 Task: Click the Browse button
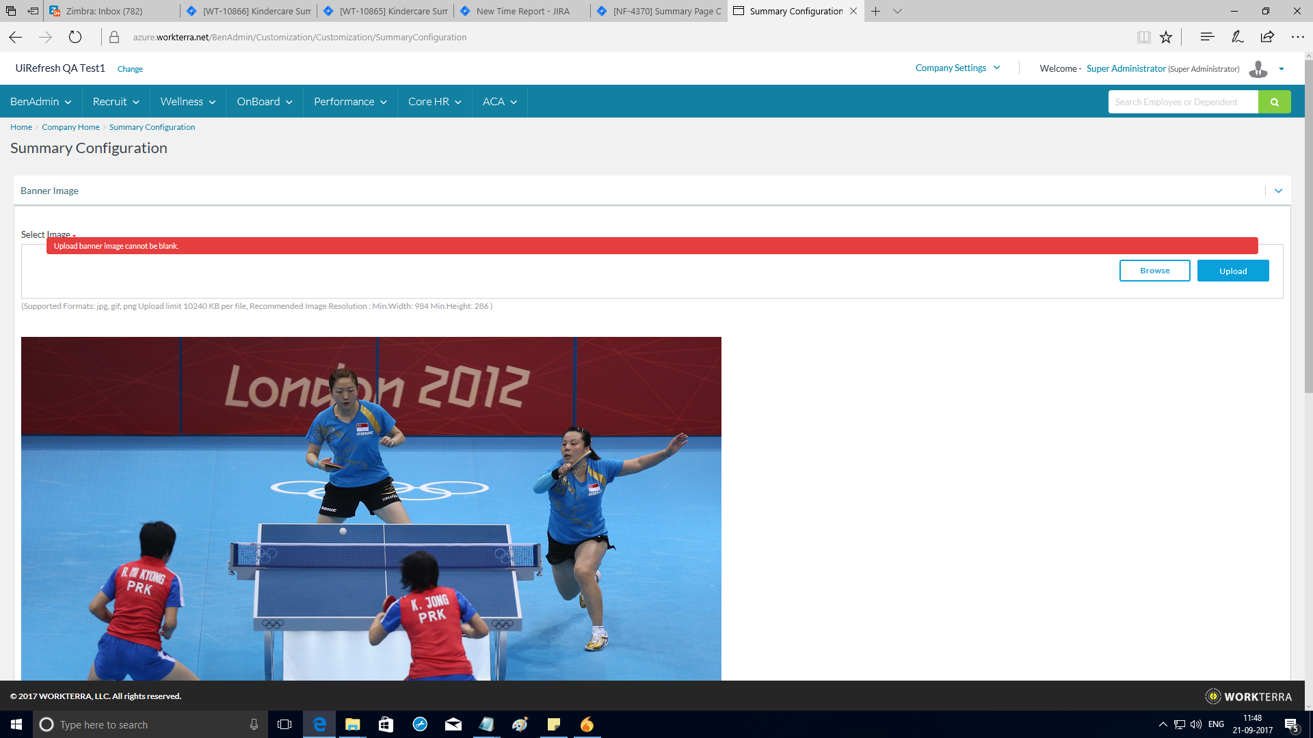coord(1154,271)
